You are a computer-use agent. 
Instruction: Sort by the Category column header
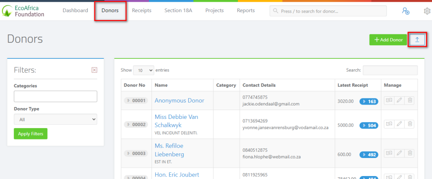pos(227,85)
